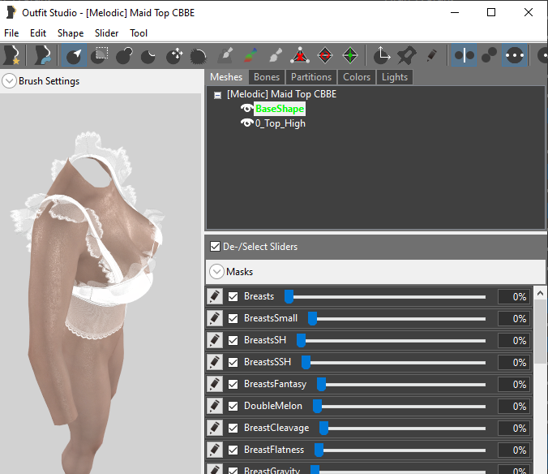Screen dimensions: 548x474
Task: Select the Smooth brush tool icon
Action: pyautogui.click(x=199, y=55)
